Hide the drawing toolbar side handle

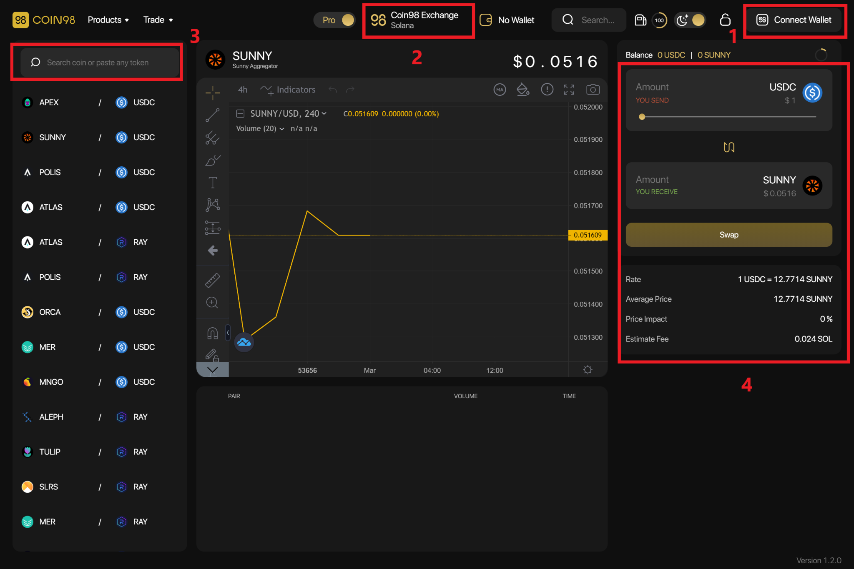(228, 333)
